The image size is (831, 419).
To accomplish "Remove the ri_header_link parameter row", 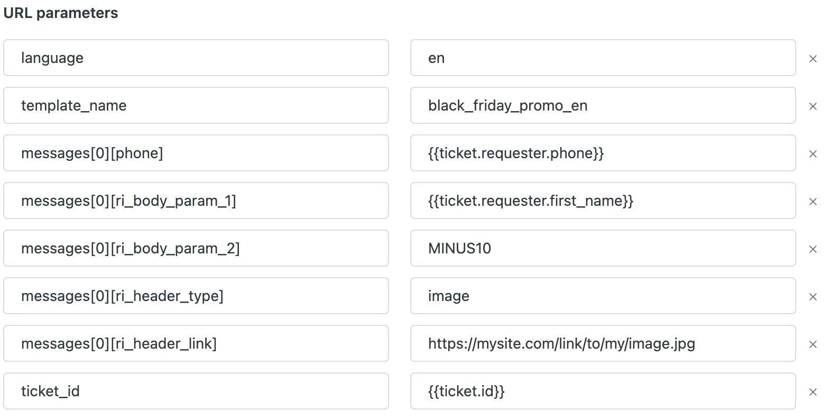I will [813, 344].
